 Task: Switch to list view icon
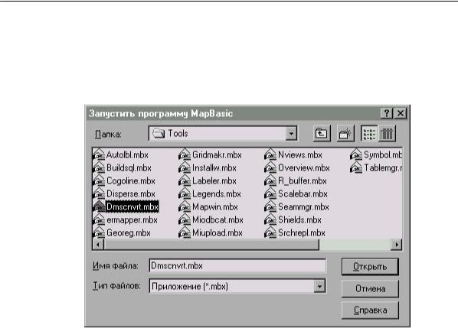pos(369,134)
